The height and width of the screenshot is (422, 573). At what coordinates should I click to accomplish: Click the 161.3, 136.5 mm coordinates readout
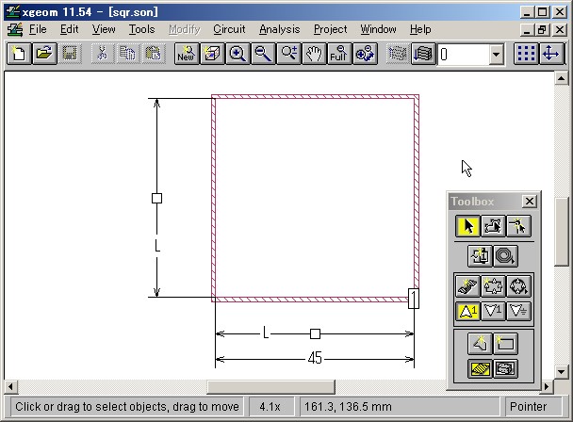point(399,407)
